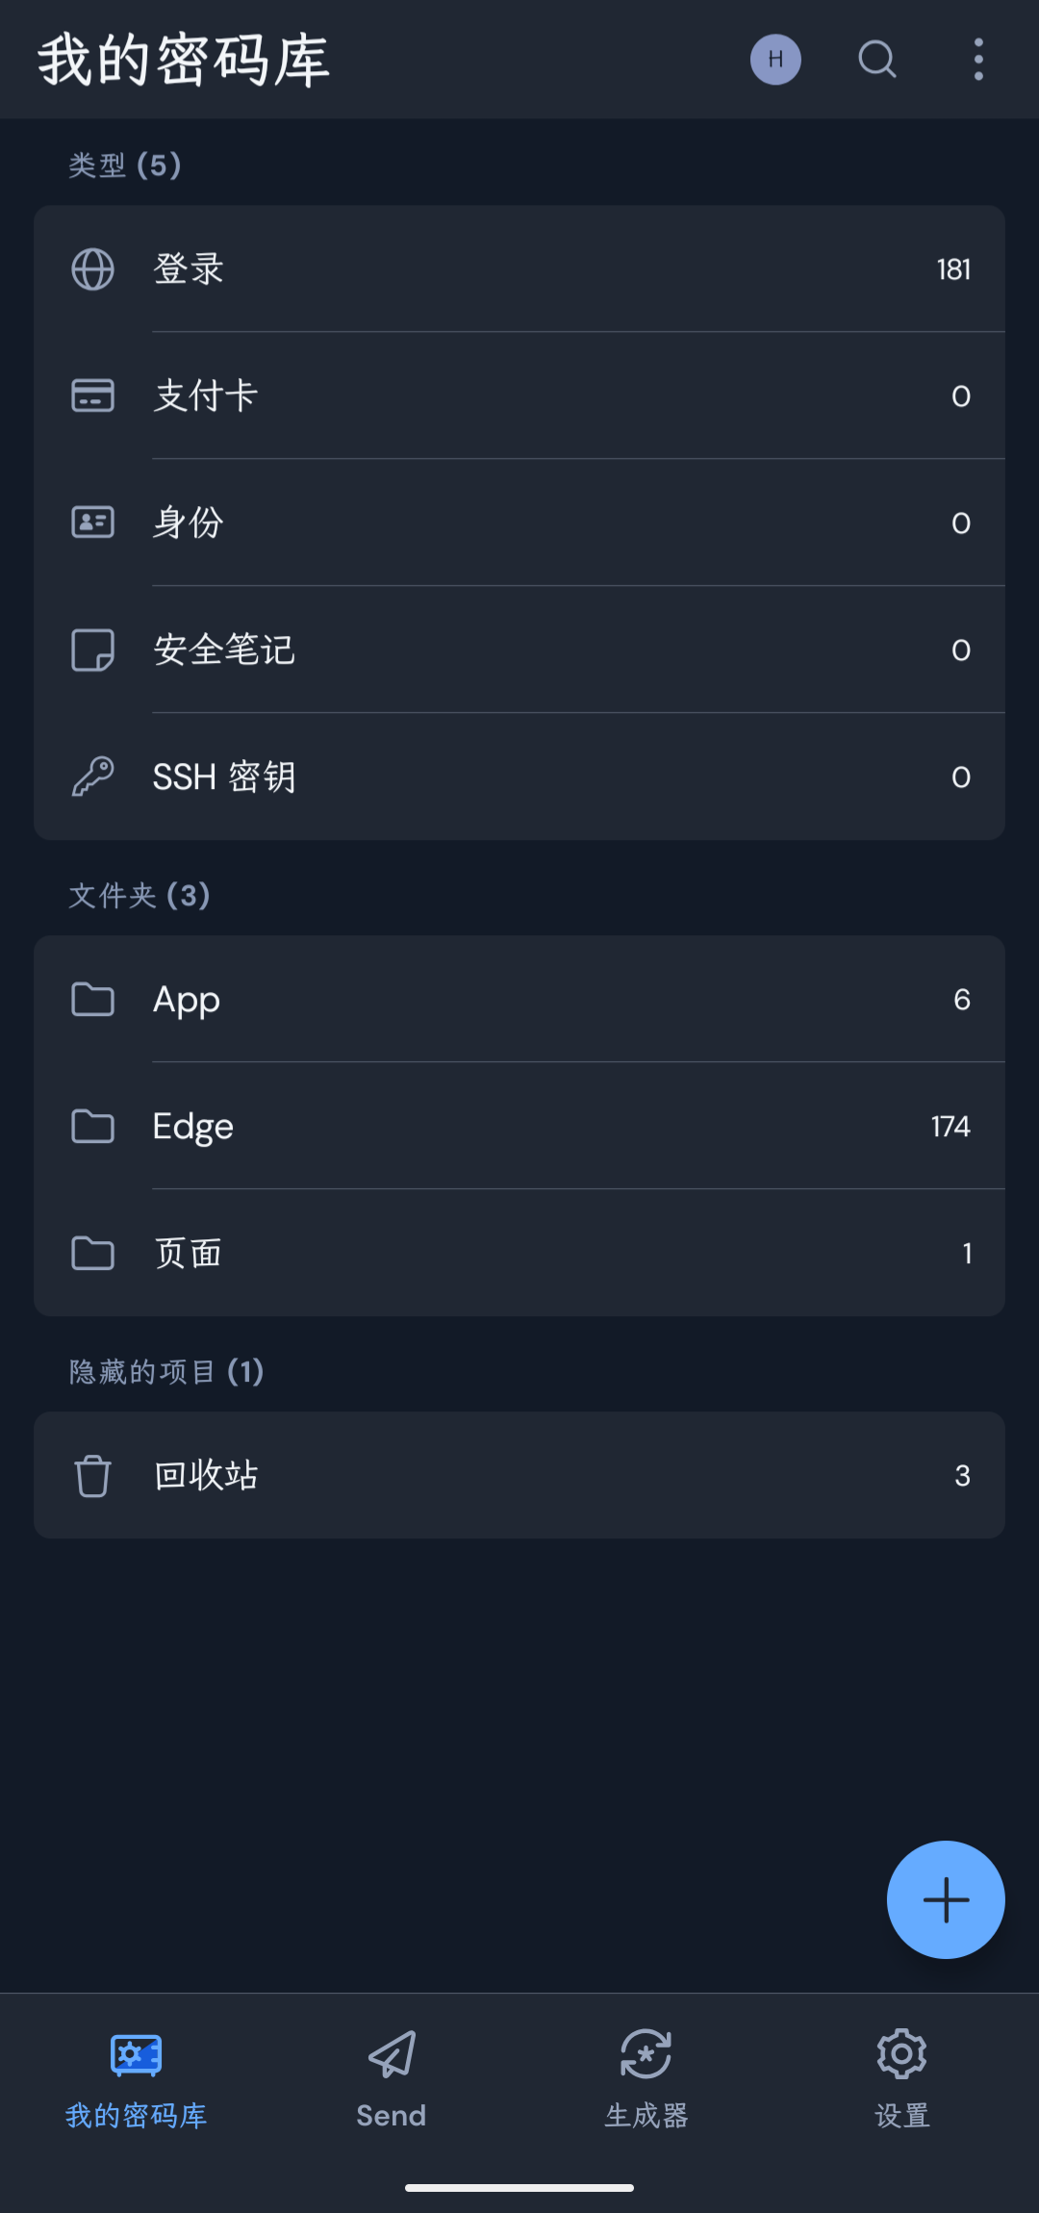Select the 我的密码库 vault tab

(136, 2078)
